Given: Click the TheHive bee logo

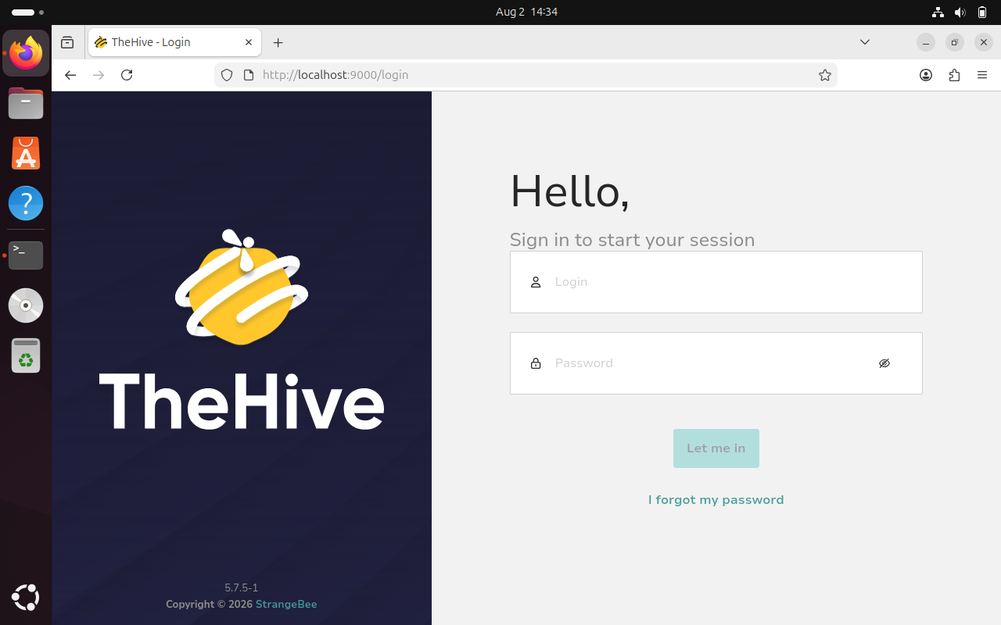Looking at the screenshot, I should tap(242, 287).
